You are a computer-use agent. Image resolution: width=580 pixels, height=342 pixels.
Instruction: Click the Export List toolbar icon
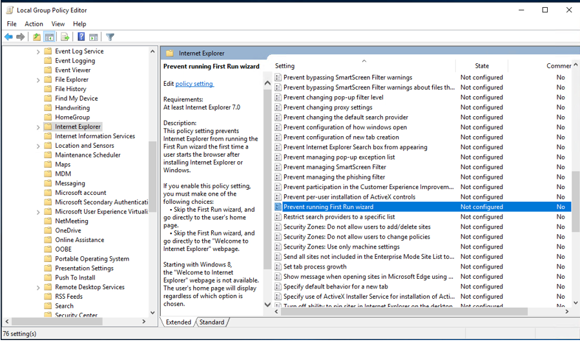point(65,37)
